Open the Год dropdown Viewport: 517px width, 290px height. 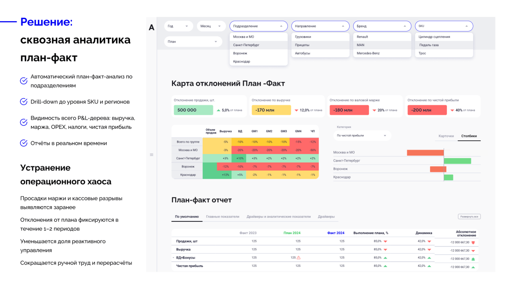click(x=178, y=26)
